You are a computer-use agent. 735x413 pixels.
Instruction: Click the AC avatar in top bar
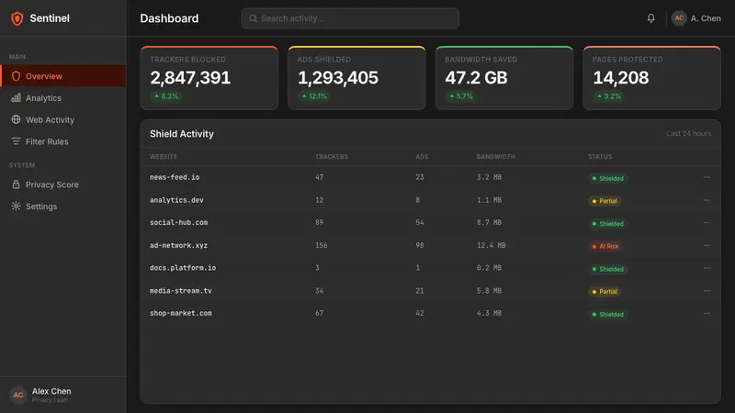click(x=679, y=18)
